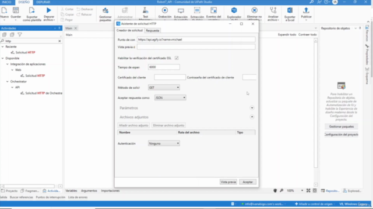The width and height of the screenshot is (373, 209).
Task: Switch to the DEPURAR tab
Action: [43, 2]
